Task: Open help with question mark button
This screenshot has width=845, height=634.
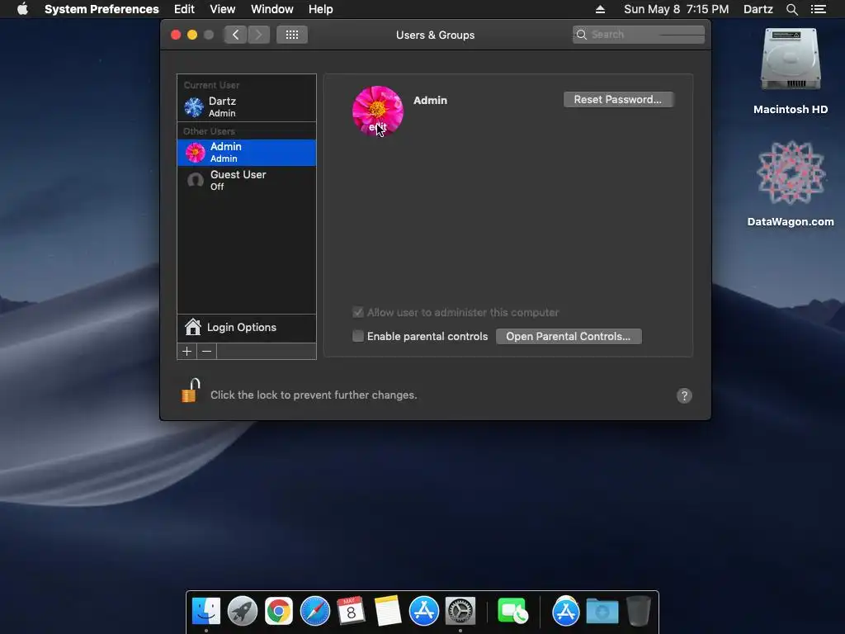Action: (684, 395)
